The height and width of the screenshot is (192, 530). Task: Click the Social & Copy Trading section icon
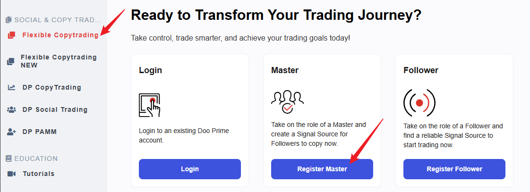pyautogui.click(x=9, y=20)
